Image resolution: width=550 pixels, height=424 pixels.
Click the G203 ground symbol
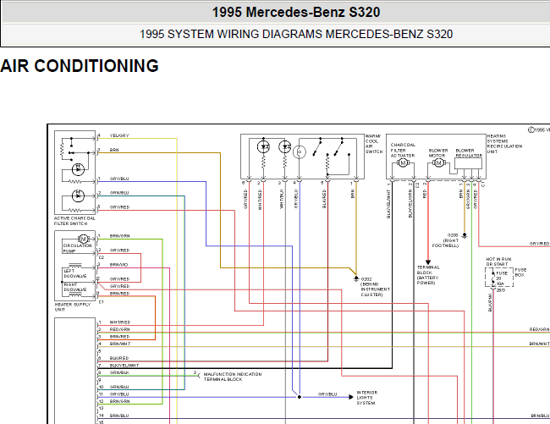pos(465,235)
